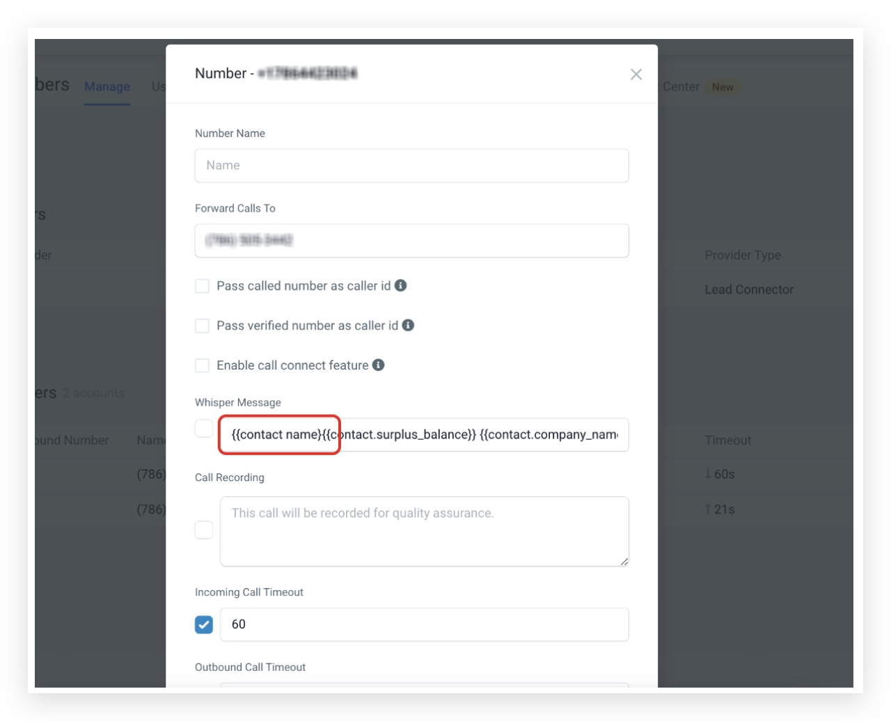Enable "Pass called number as caller id"

click(202, 285)
